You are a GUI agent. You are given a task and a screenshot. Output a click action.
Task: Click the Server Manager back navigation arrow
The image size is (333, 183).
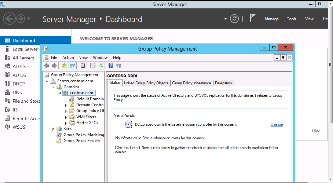(9, 19)
